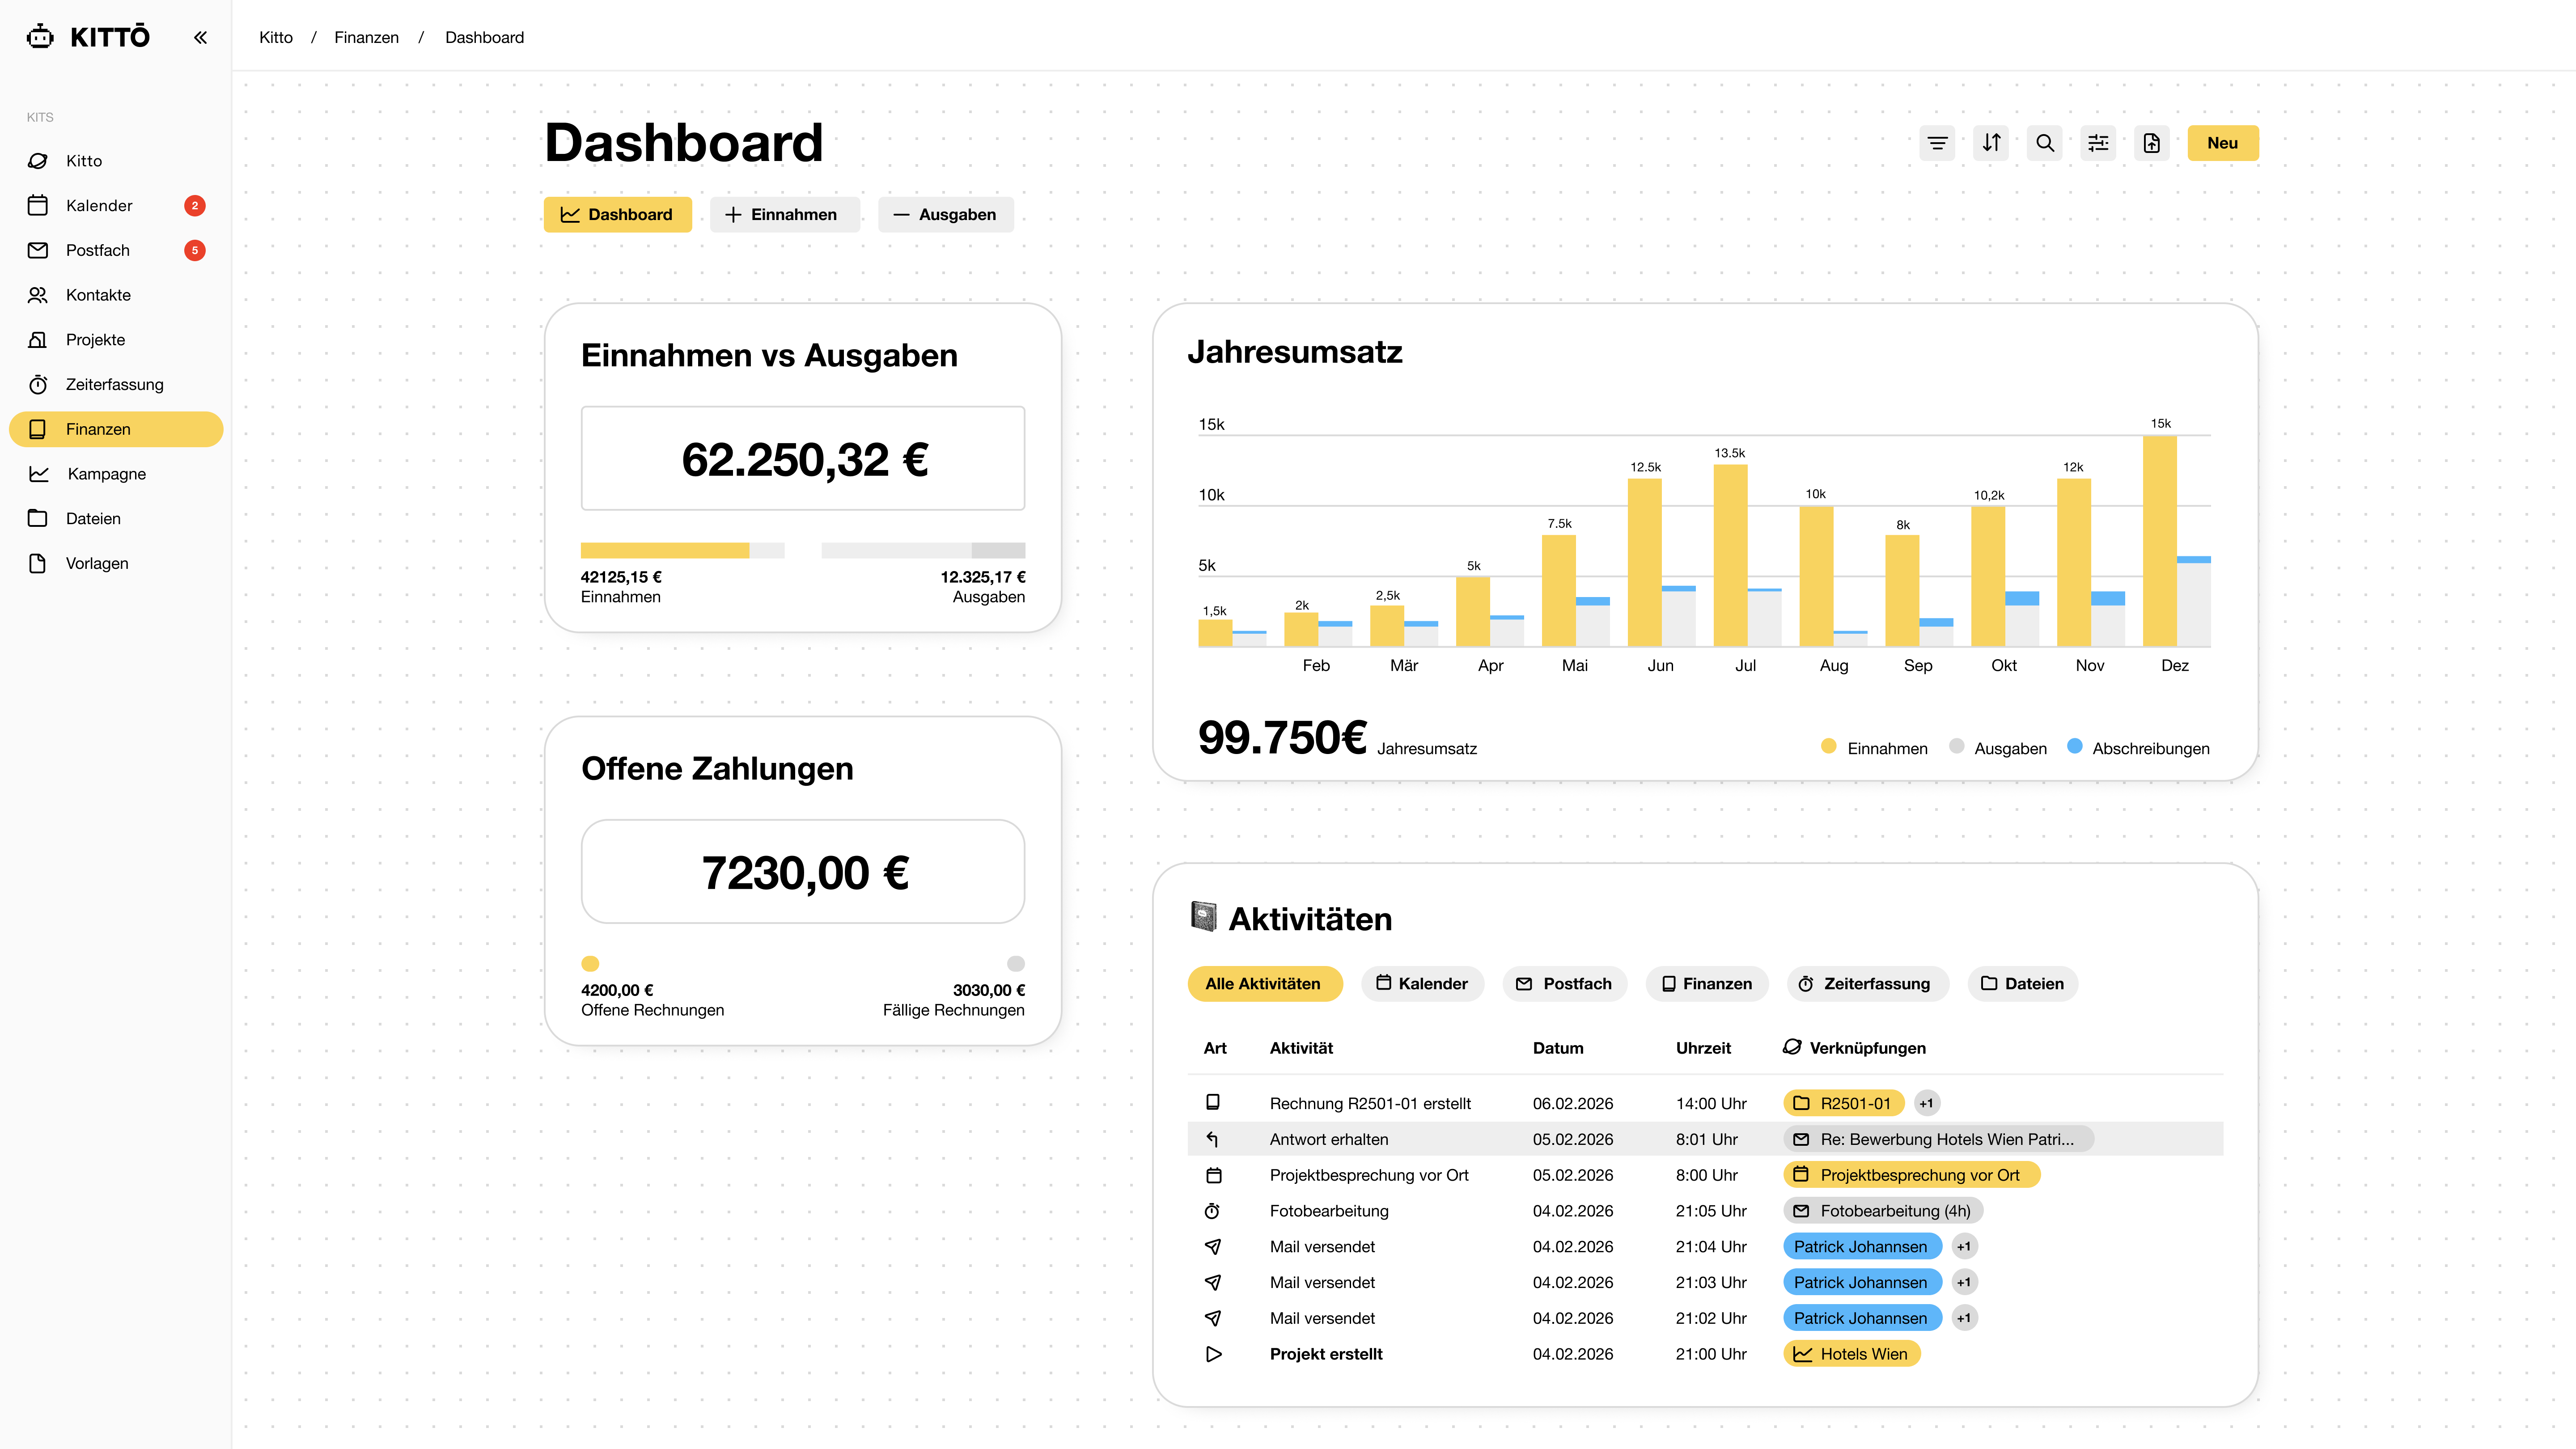Switch to the Ausgaben tab

coord(945,214)
